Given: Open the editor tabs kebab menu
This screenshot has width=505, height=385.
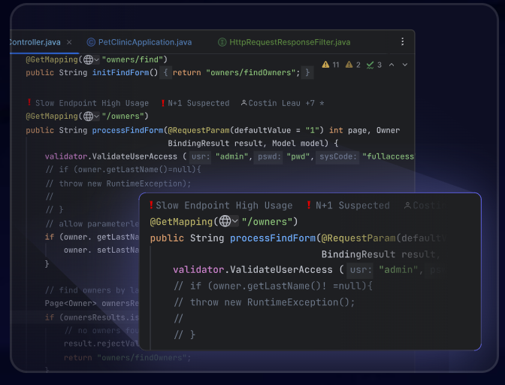Looking at the screenshot, I should (x=402, y=41).
